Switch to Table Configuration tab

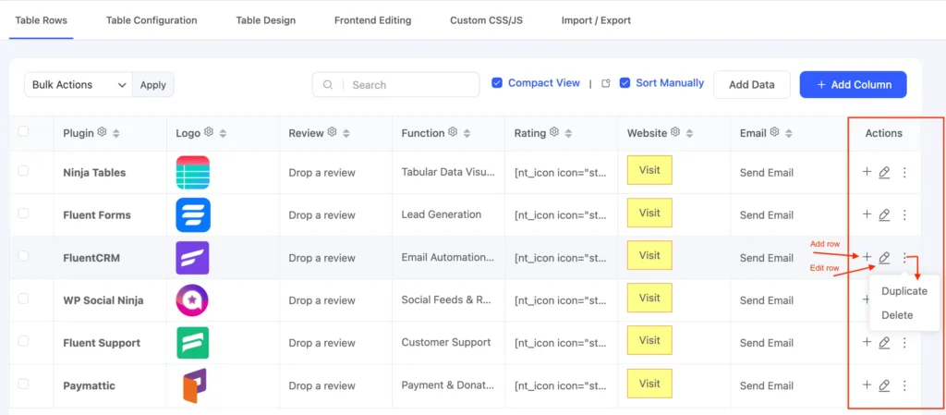pos(152,20)
